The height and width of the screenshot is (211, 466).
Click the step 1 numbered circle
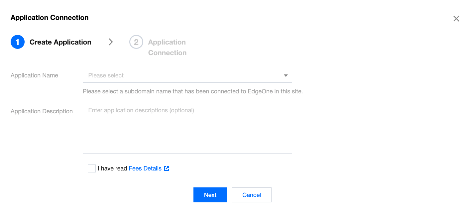[18, 42]
